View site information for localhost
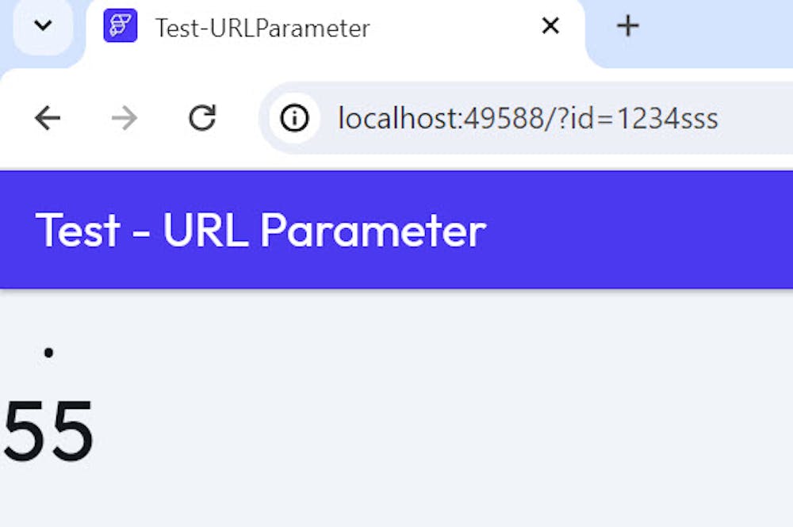793x527 pixels. coord(294,119)
